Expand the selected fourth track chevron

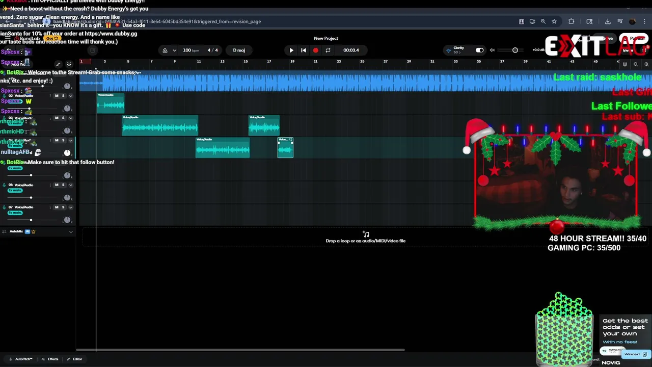[71, 140]
